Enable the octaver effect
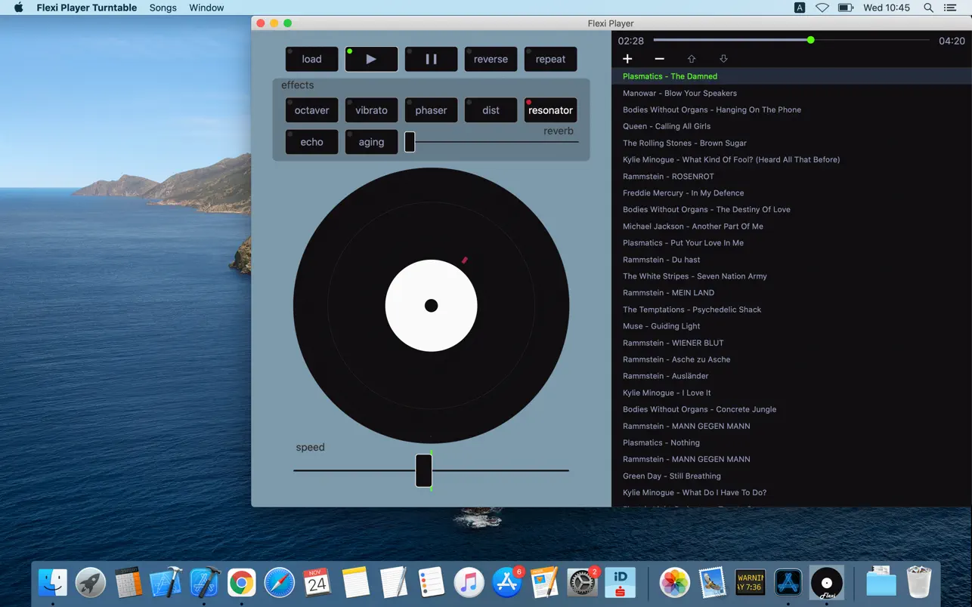This screenshot has height=607, width=972. [311, 110]
